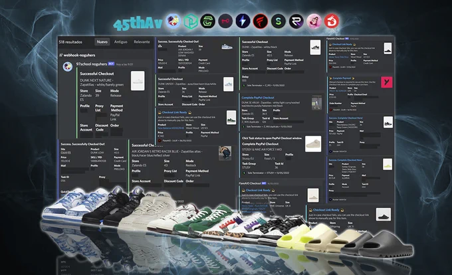Click the 45thAv title text
The image size is (452, 275).
click(x=138, y=23)
